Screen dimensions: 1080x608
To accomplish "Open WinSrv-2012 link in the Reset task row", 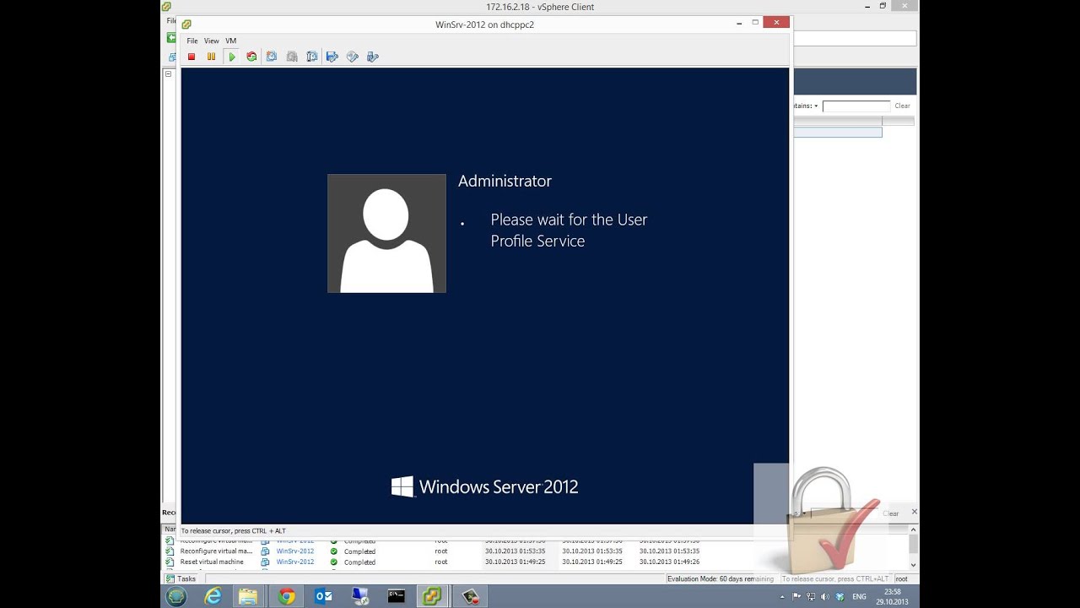I will [x=295, y=562].
